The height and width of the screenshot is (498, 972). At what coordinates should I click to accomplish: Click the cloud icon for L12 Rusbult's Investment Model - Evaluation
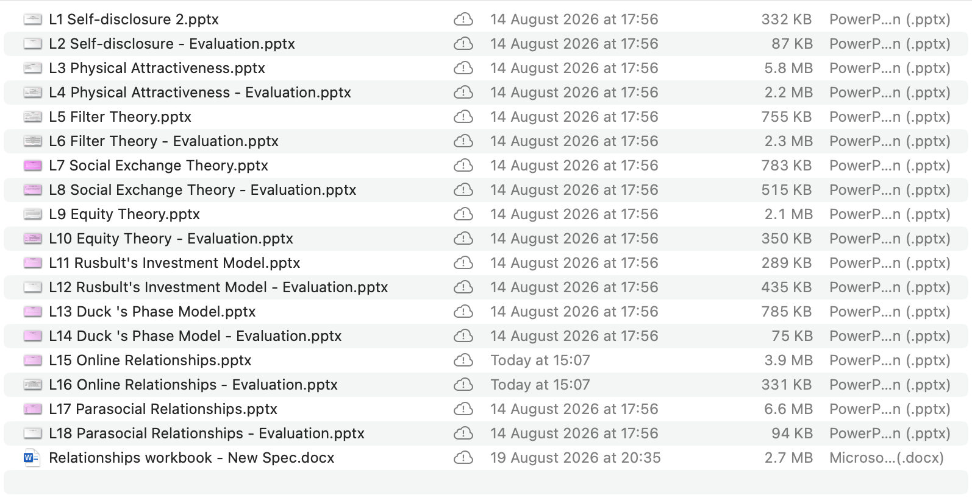[463, 287]
